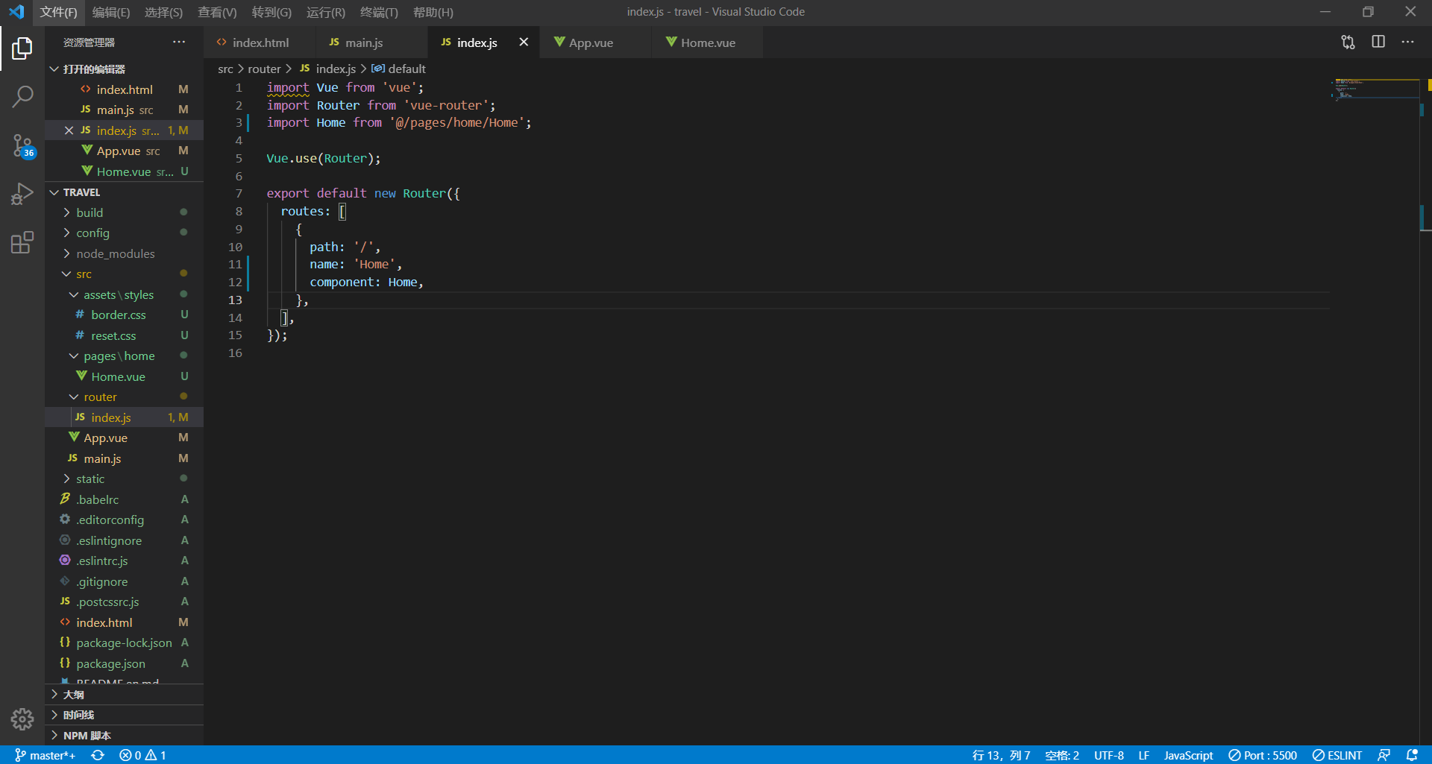This screenshot has height=764, width=1432.
Task: Click the VS Code logo icon in title bar
Action: click(16, 12)
